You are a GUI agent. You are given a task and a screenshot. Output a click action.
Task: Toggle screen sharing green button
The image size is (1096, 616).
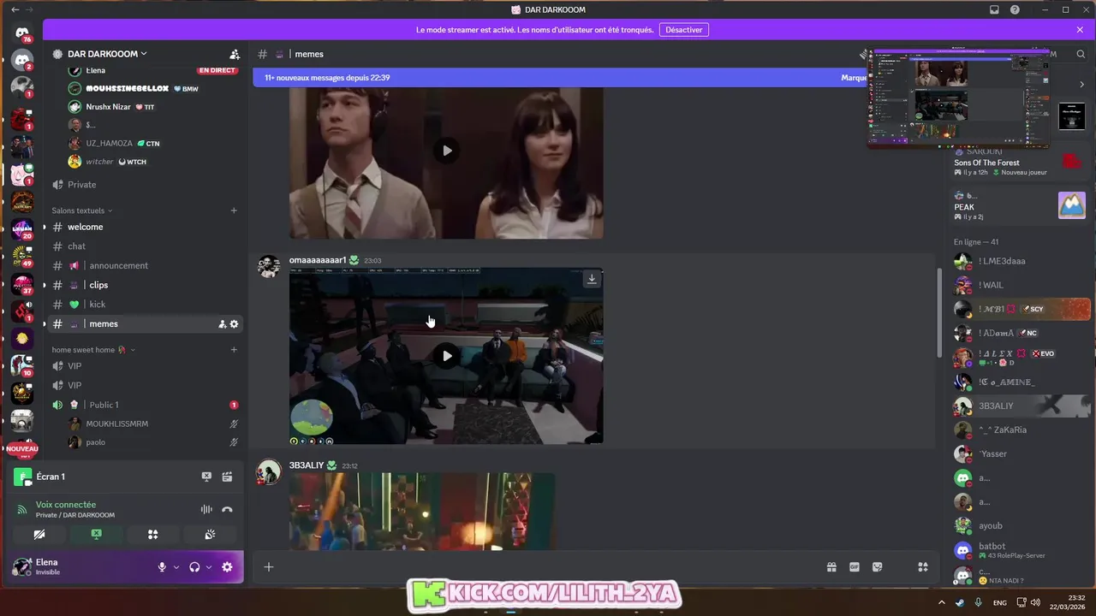[x=96, y=534]
